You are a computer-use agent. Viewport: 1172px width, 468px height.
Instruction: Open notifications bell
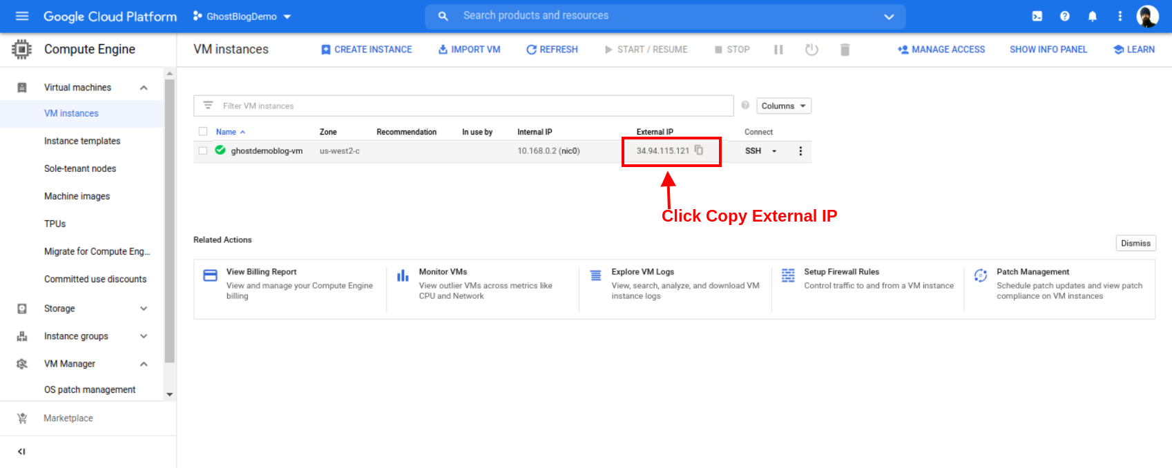point(1093,16)
